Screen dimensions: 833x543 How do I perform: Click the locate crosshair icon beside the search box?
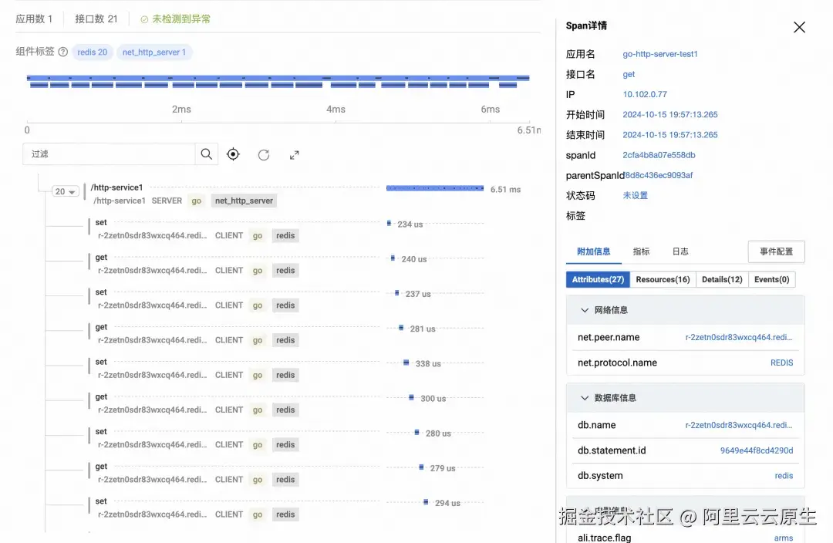point(233,154)
